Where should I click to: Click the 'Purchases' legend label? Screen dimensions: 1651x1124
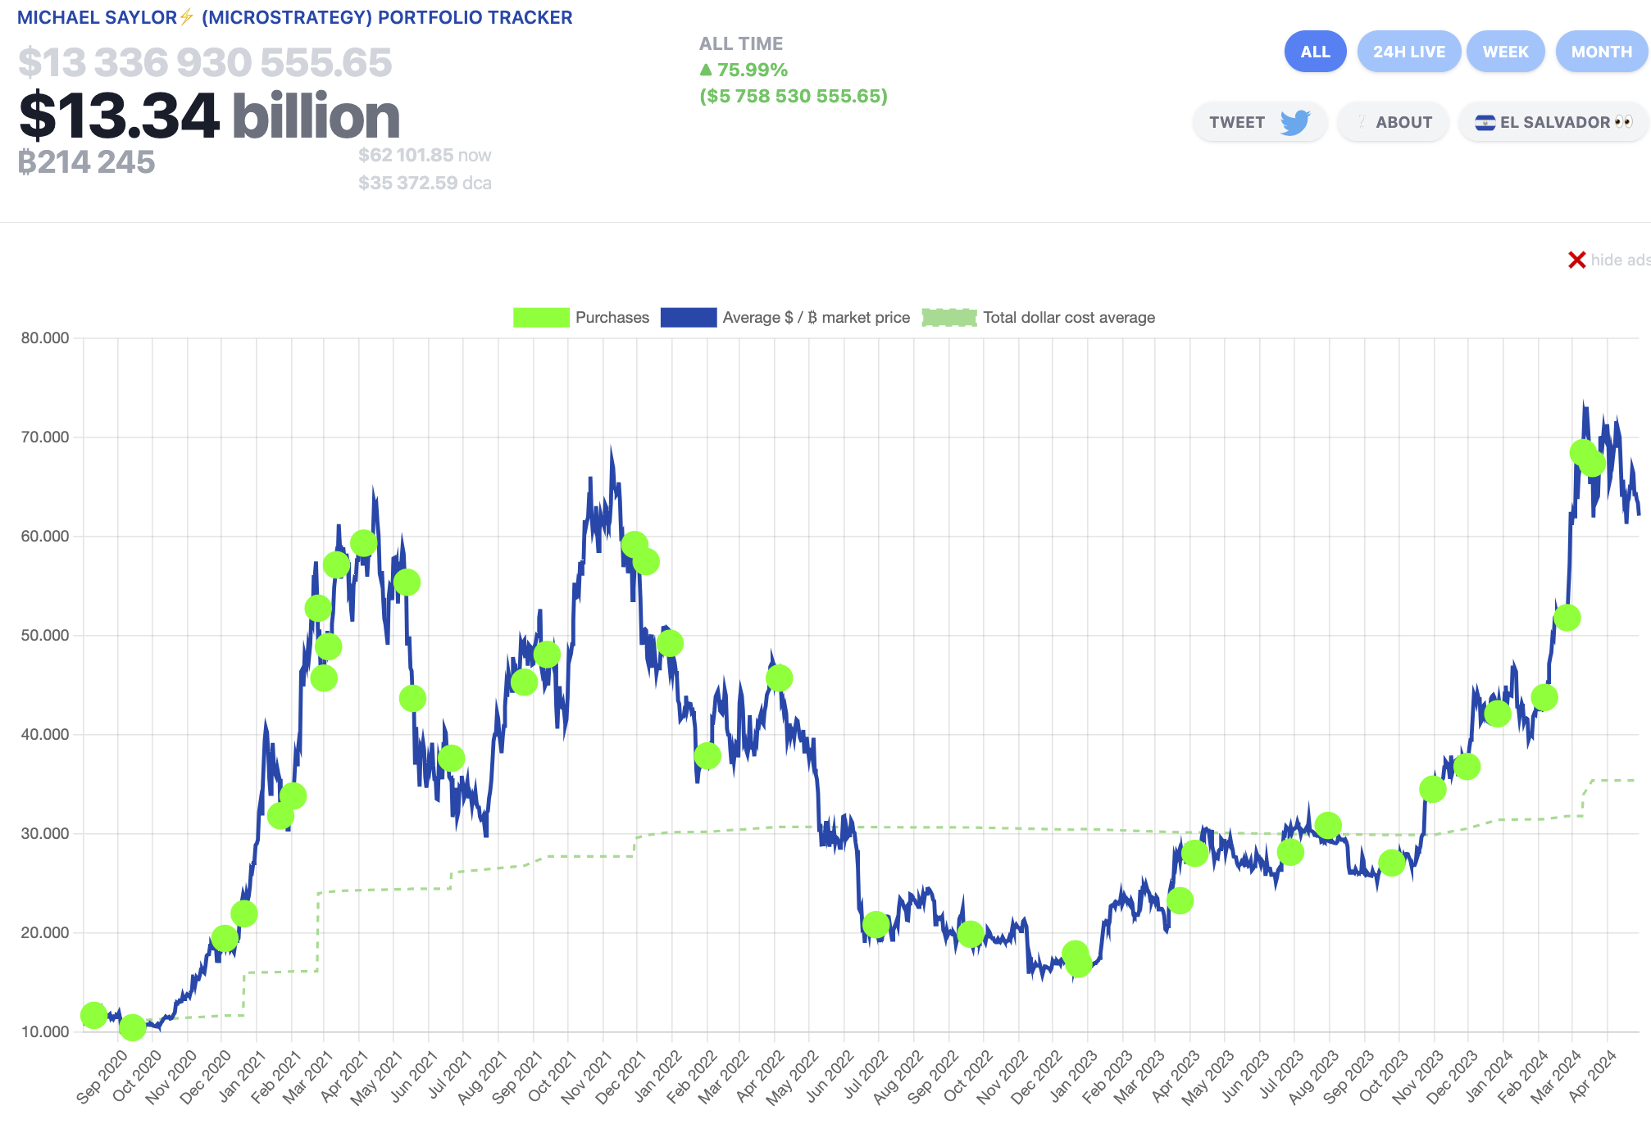(x=612, y=318)
